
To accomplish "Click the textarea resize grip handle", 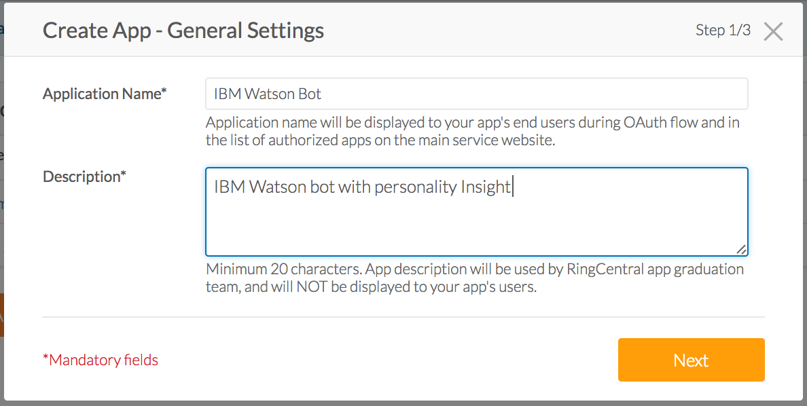I will click(x=742, y=251).
